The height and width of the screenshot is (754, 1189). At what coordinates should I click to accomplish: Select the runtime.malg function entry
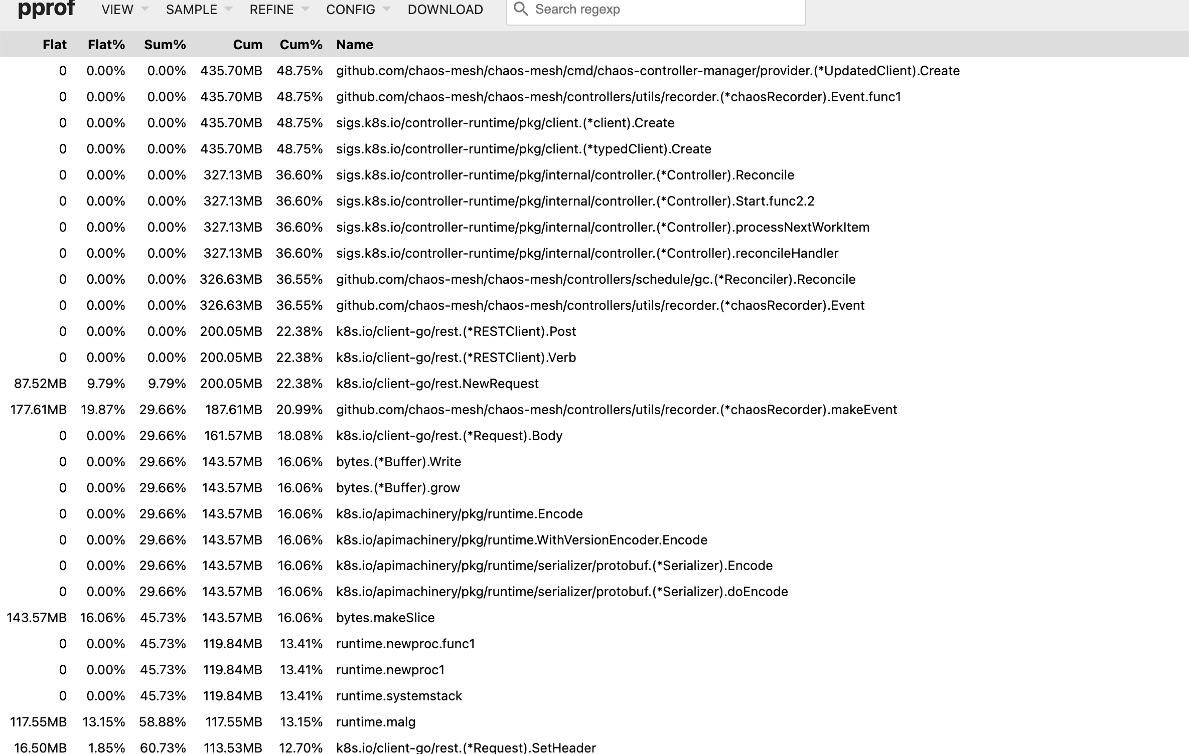point(375,722)
